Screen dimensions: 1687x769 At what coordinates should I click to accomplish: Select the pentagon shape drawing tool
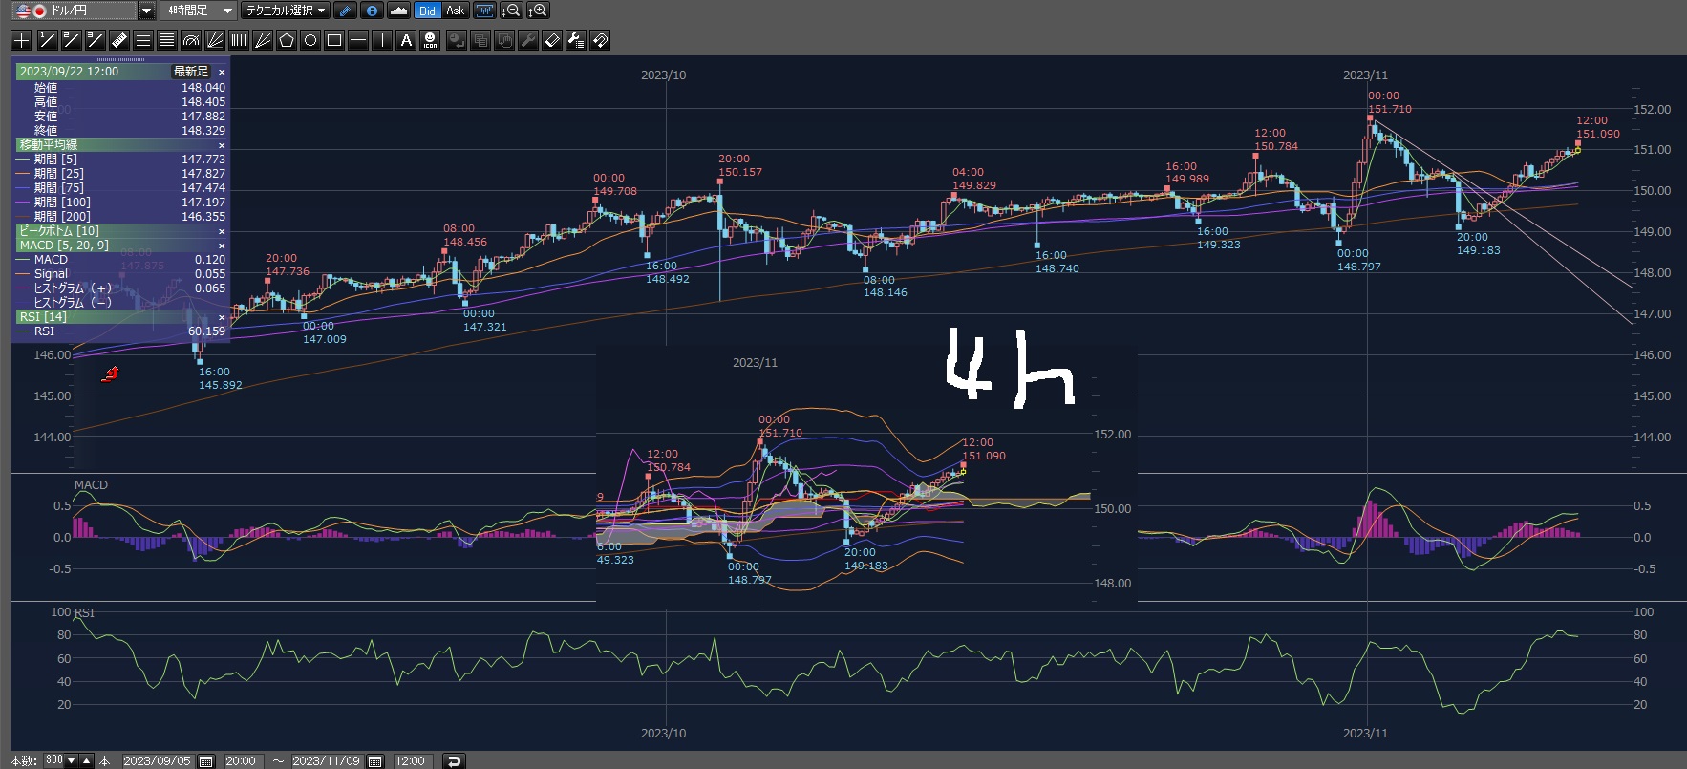click(287, 40)
